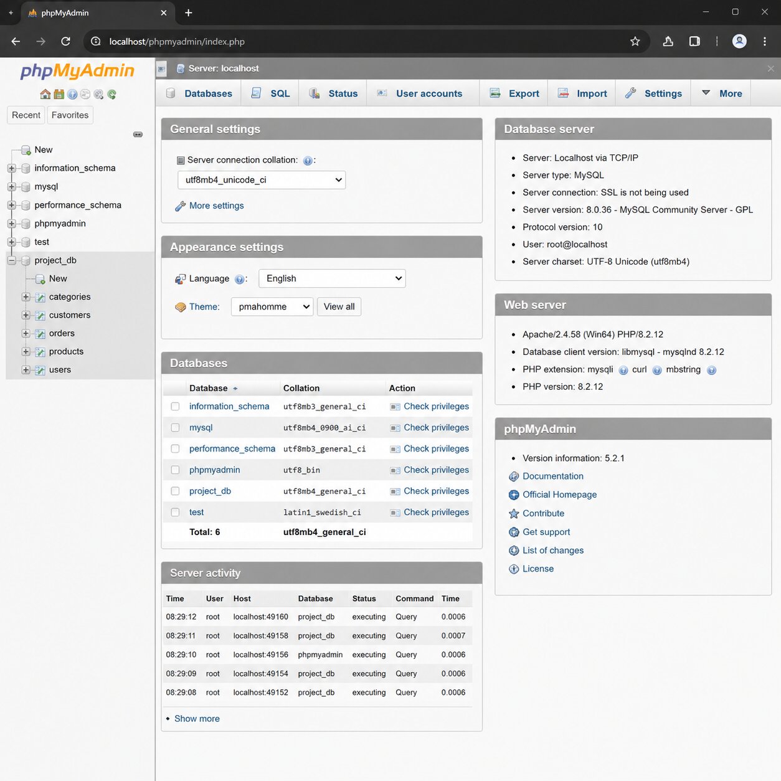Screen dimensions: 781x781
Task: Reload the browser page
Action: (x=65, y=41)
